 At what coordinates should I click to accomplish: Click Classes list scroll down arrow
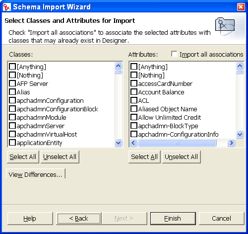[118, 143]
